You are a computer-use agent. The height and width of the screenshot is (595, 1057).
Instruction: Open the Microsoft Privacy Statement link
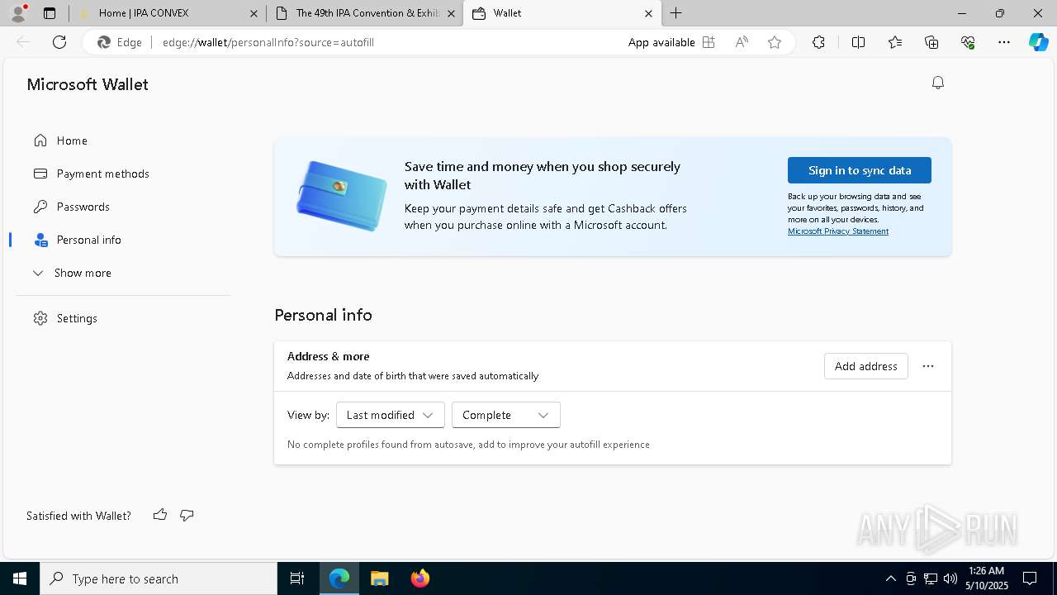pyautogui.click(x=837, y=231)
